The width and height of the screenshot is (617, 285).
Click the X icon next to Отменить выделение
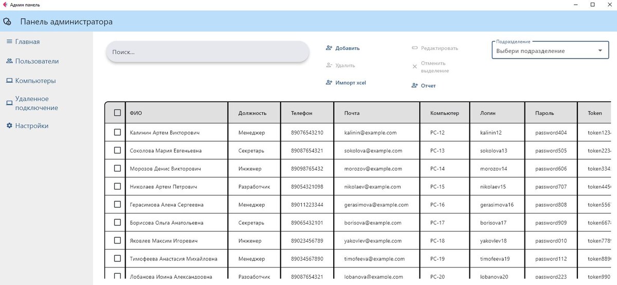[x=415, y=67]
